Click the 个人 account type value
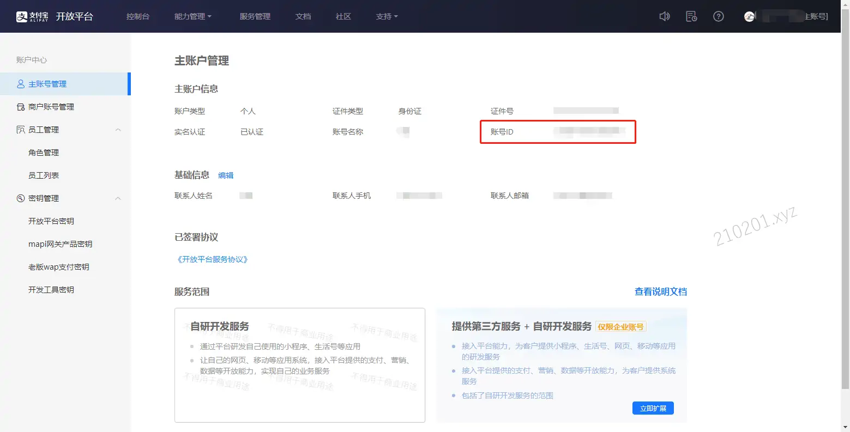 coord(248,111)
